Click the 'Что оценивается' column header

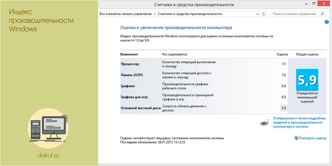click(x=175, y=54)
